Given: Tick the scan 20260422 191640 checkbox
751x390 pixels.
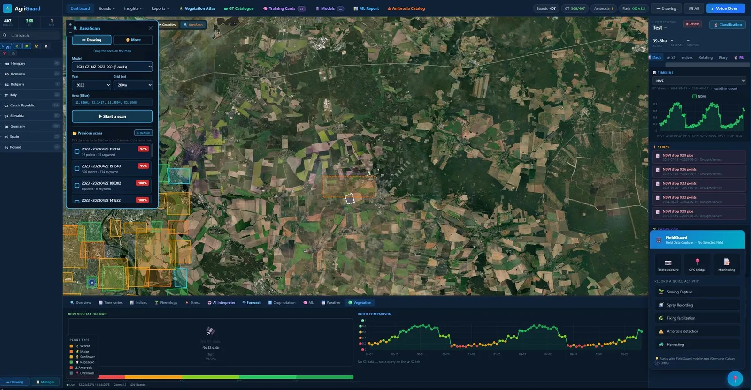Looking at the screenshot, I should tap(77, 168).
